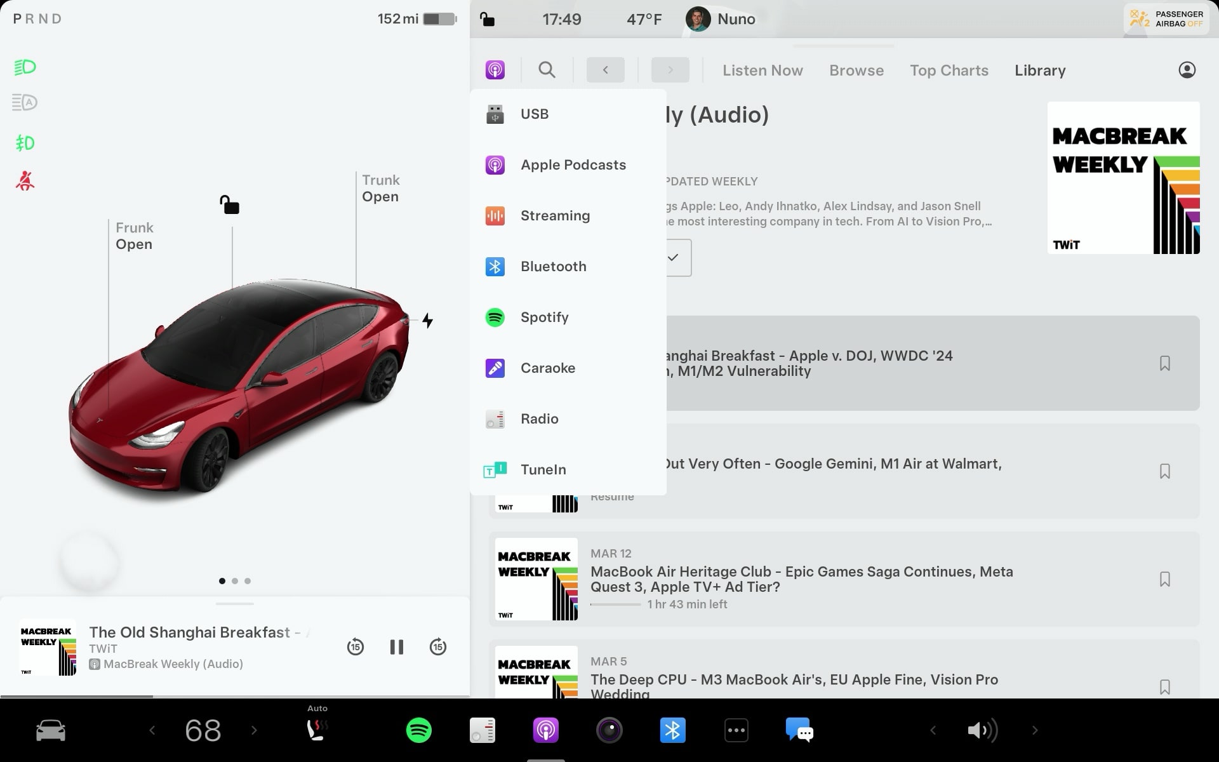Pause the currently playing podcast
Image resolution: width=1219 pixels, height=762 pixels.
pyautogui.click(x=397, y=647)
